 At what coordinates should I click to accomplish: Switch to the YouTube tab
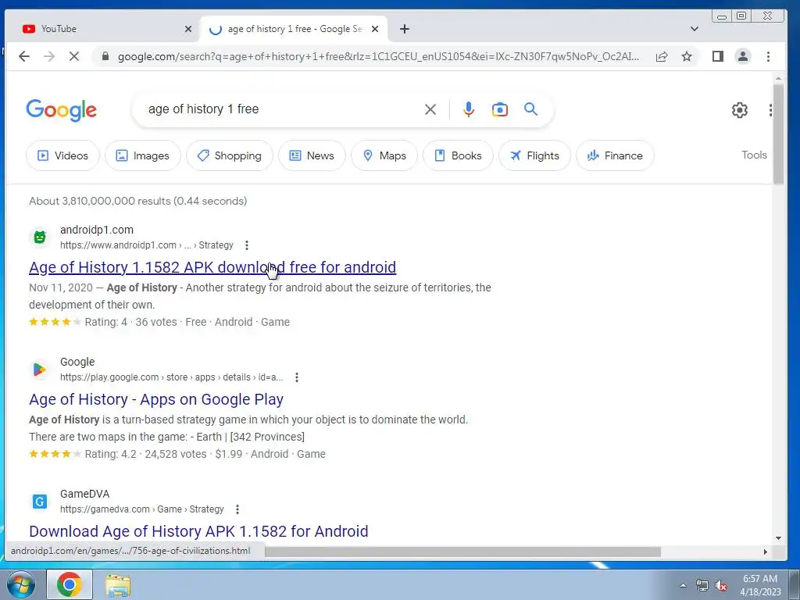(x=102, y=29)
